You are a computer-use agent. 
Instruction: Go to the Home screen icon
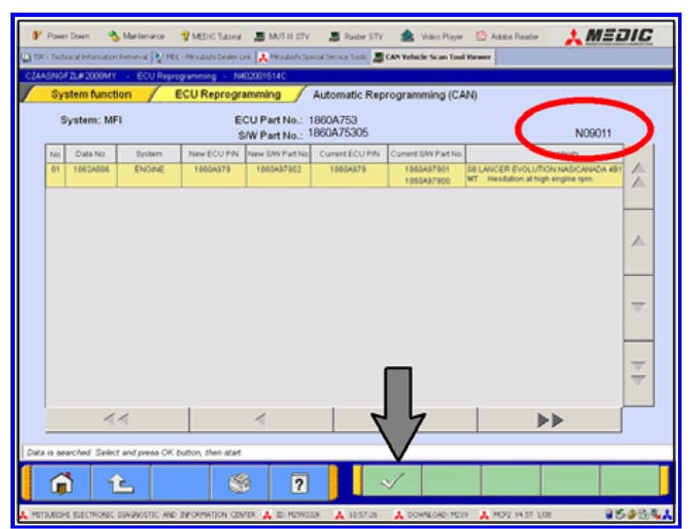click(x=59, y=483)
